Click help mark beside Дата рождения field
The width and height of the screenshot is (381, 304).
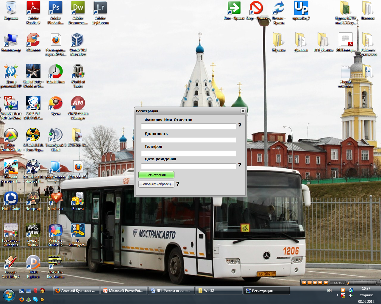(x=240, y=165)
